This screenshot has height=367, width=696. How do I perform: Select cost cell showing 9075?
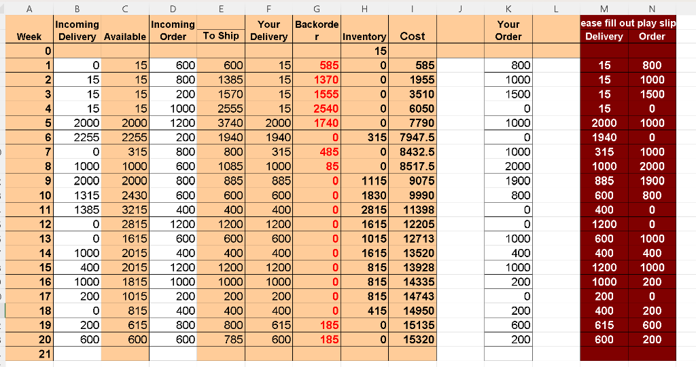[413, 181]
